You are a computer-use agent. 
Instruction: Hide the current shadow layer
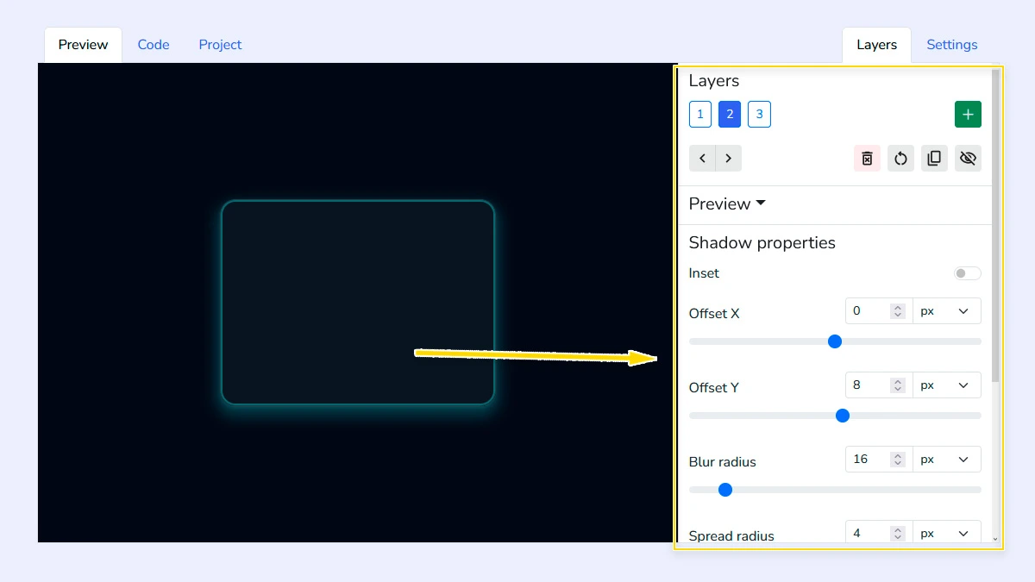click(x=968, y=158)
